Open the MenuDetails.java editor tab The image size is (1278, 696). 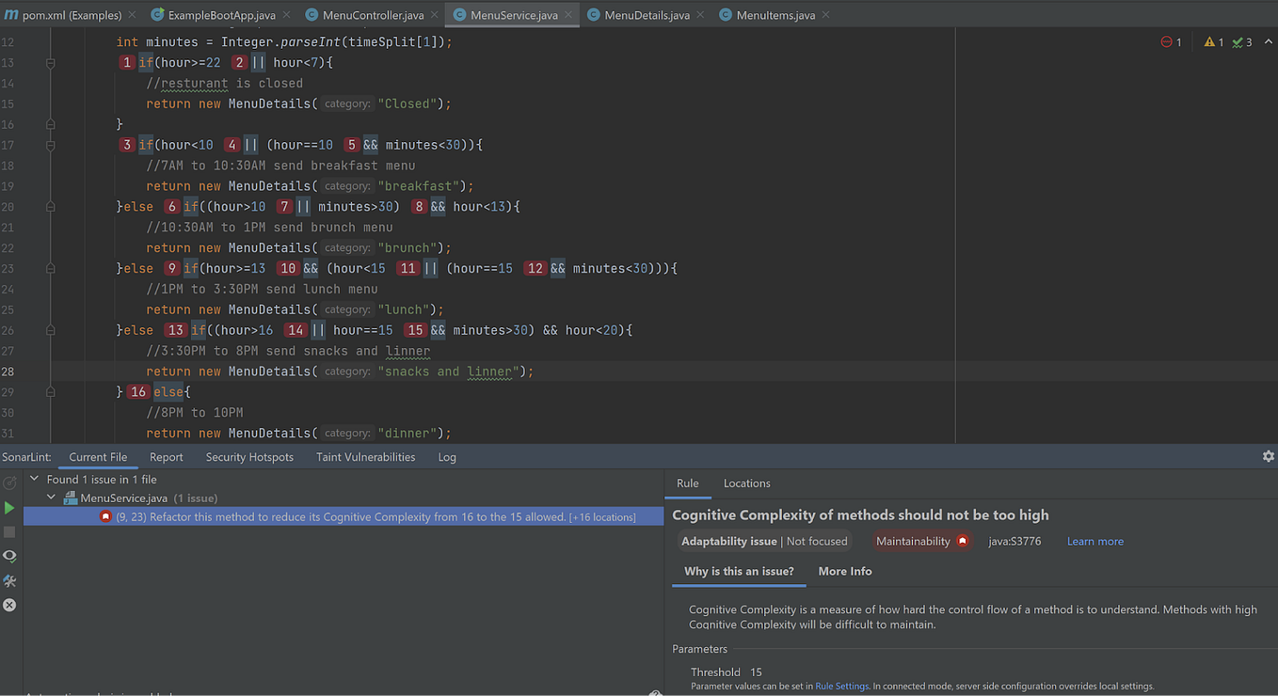click(645, 14)
